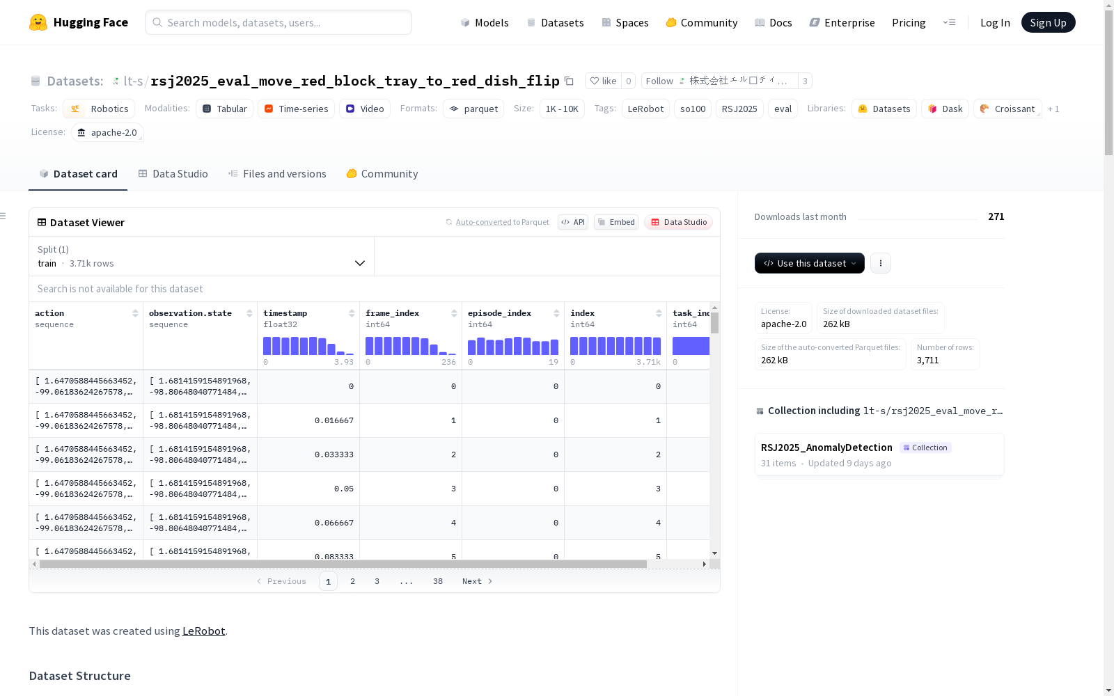
Task: Select the RSJ2025 tag
Action: (x=739, y=109)
